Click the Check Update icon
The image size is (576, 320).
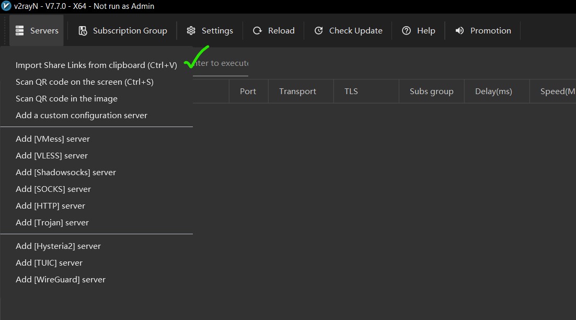pos(318,31)
